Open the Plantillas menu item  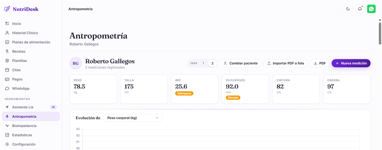tap(31, 61)
